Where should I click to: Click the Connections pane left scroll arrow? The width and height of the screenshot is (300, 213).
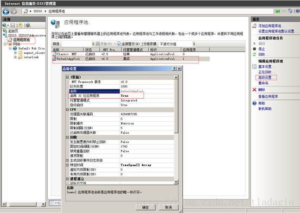[x=4, y=204]
